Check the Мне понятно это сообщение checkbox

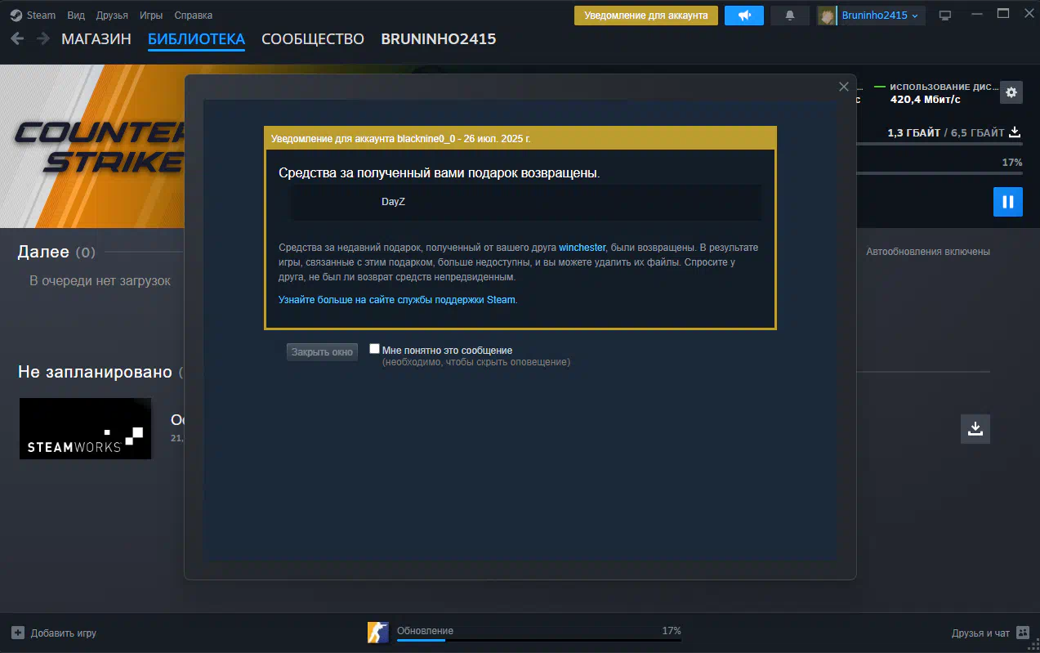(x=374, y=349)
